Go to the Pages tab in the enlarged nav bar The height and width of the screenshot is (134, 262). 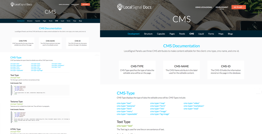pyautogui.click(x=172, y=34)
